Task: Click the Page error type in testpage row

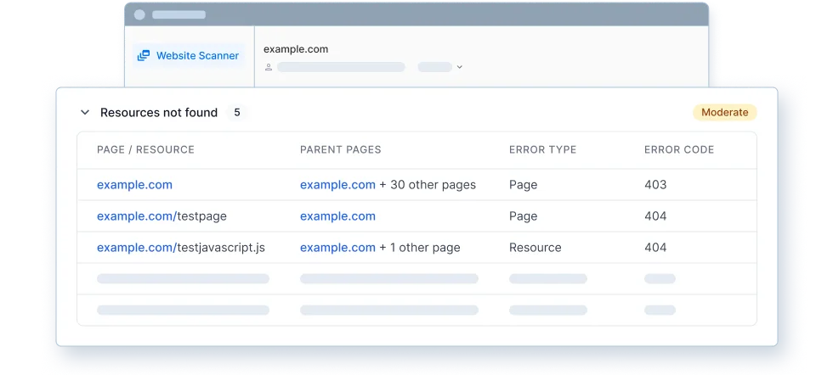Action: [524, 215]
